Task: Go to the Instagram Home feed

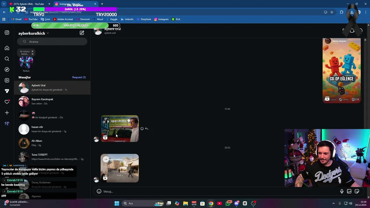Action: [7, 48]
